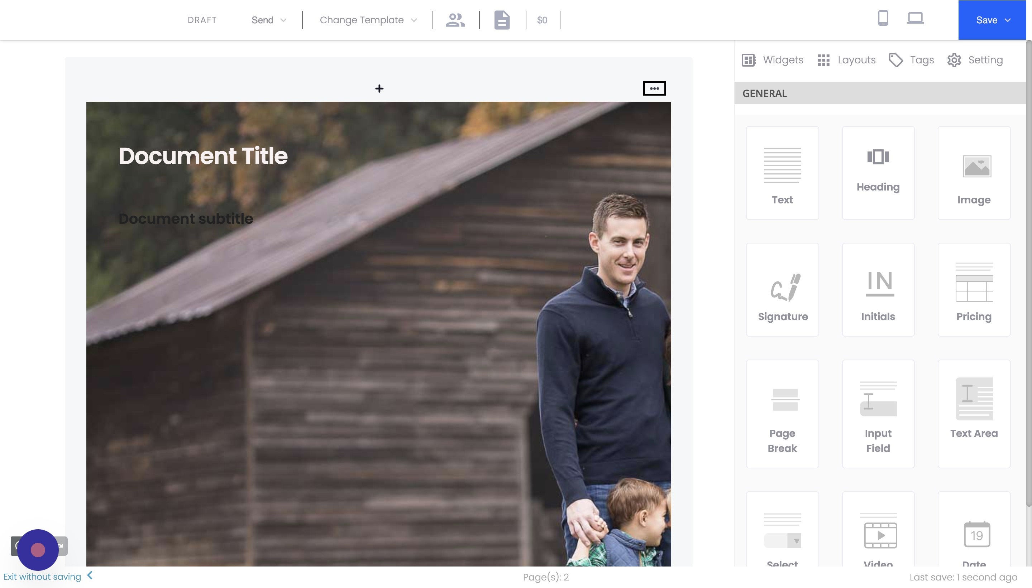
Task: Click the plus to add a new block
Action: point(379,88)
